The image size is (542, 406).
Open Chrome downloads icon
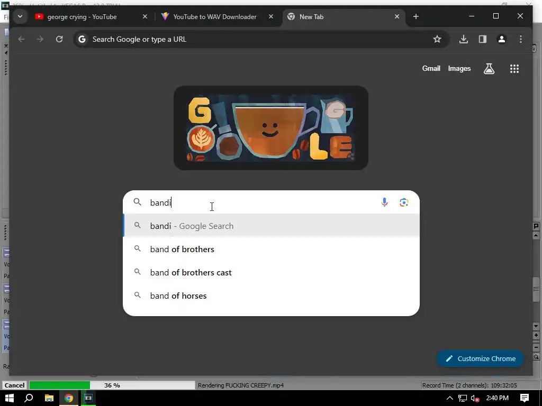tap(464, 39)
